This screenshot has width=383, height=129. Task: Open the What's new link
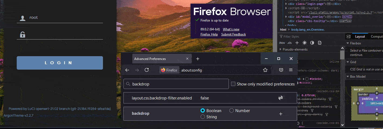[x=231, y=29]
